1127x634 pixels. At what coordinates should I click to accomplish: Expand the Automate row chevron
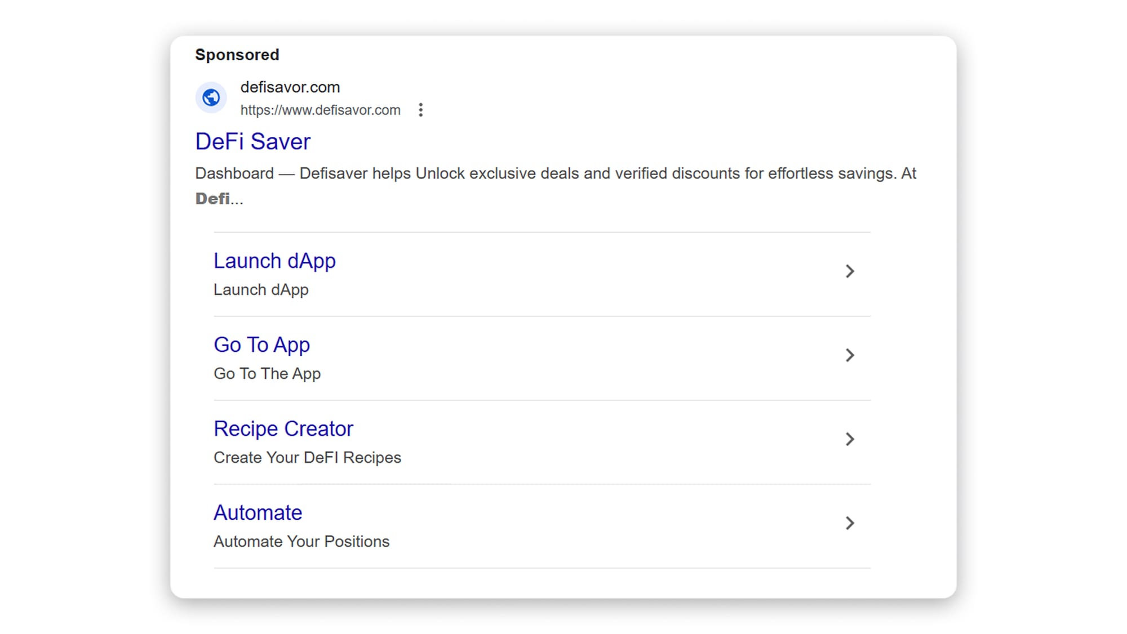(x=850, y=523)
